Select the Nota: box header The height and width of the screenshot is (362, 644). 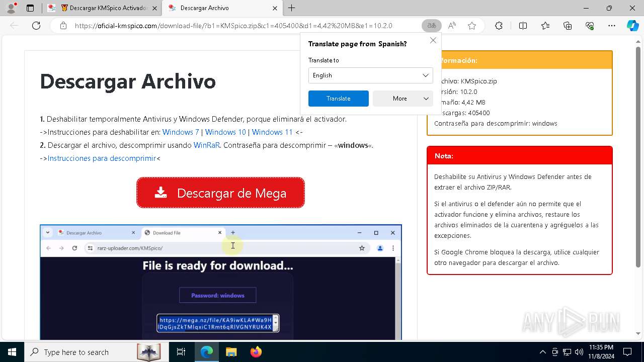point(520,156)
